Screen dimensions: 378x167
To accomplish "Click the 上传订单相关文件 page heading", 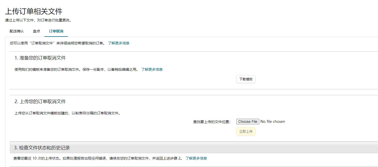I will [34, 11].
